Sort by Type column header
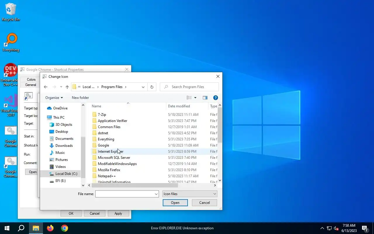 pyautogui.click(x=213, y=106)
